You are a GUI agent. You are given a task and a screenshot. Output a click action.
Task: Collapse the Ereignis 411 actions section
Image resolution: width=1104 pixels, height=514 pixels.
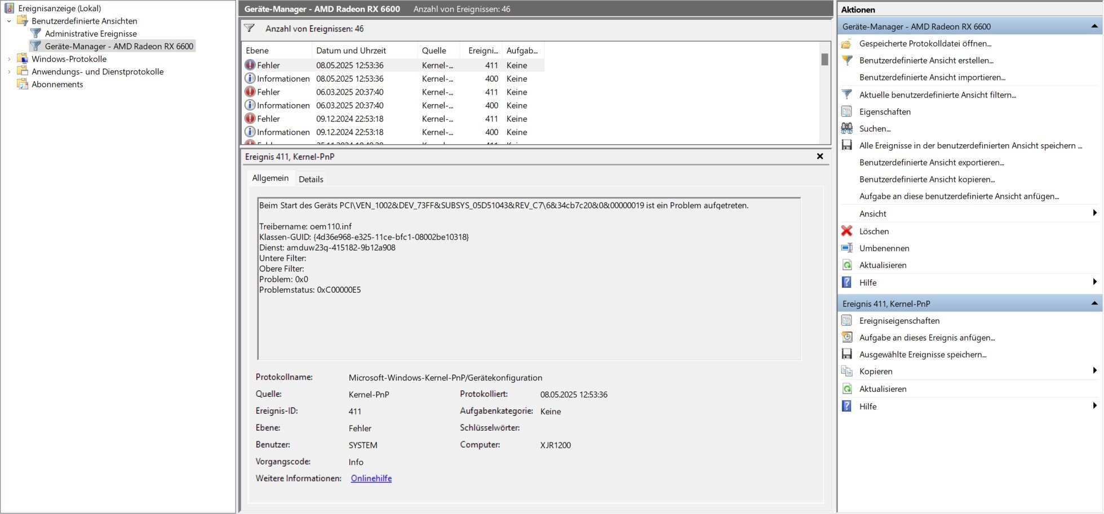1094,303
